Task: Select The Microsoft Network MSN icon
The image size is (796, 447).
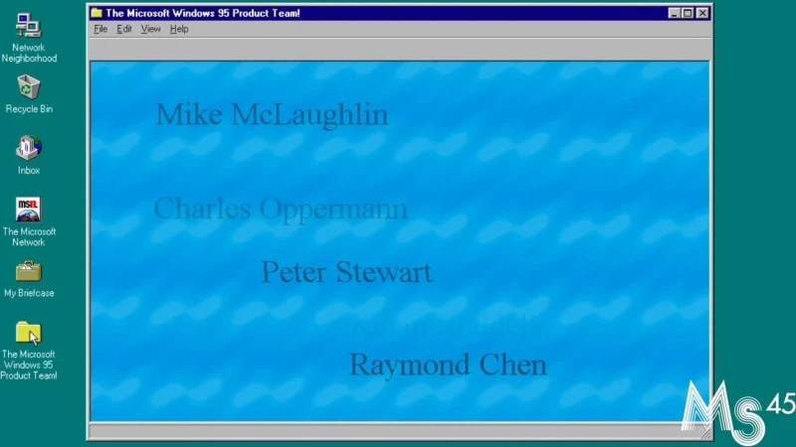Action: [x=29, y=210]
